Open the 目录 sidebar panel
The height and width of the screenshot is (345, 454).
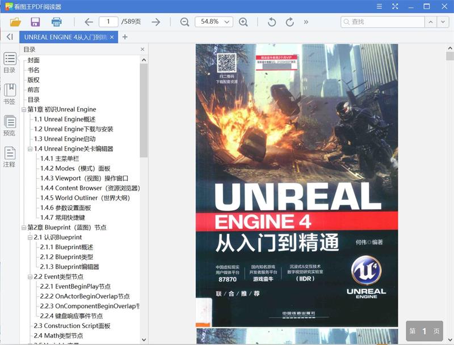[x=10, y=62]
